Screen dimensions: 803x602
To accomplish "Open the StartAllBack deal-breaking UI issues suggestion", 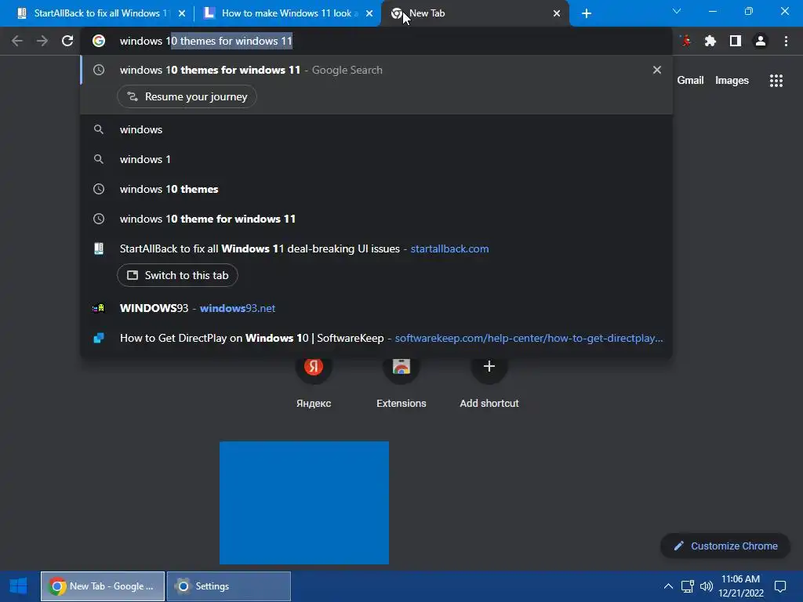I will (376, 248).
